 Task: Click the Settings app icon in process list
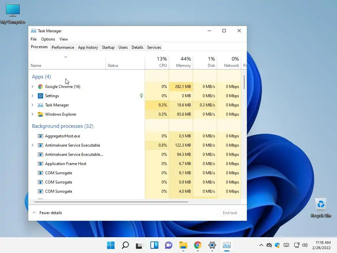tap(40, 96)
